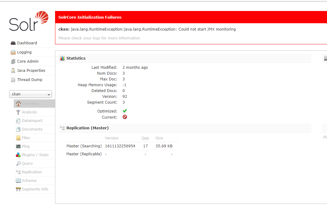Open the Files browser link
The image size is (327, 214).
26,138
